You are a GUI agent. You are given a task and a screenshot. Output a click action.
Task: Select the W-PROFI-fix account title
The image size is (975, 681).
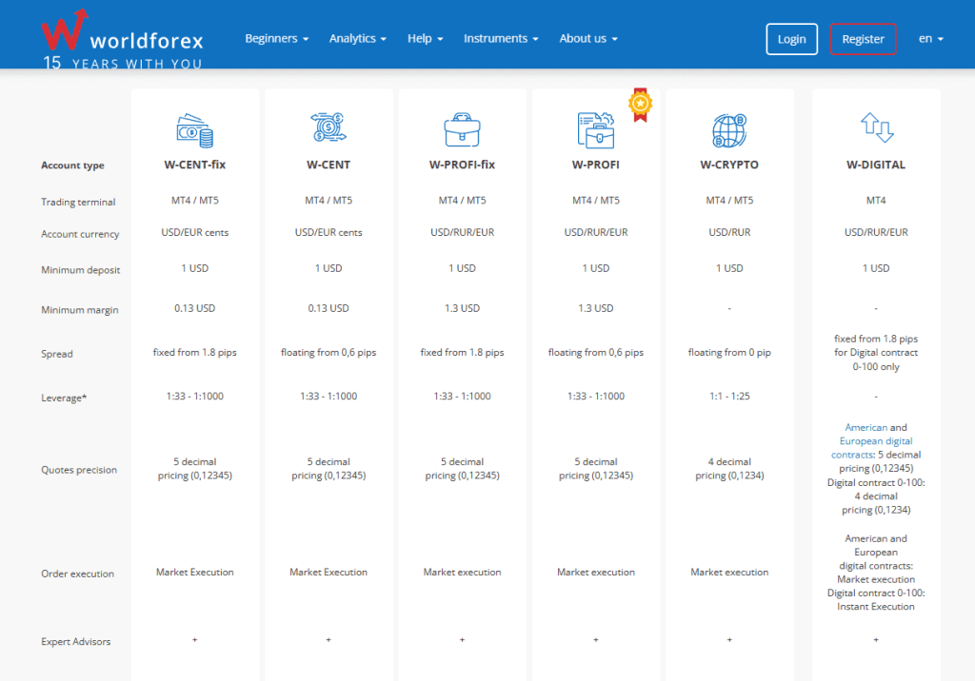pyautogui.click(x=462, y=165)
